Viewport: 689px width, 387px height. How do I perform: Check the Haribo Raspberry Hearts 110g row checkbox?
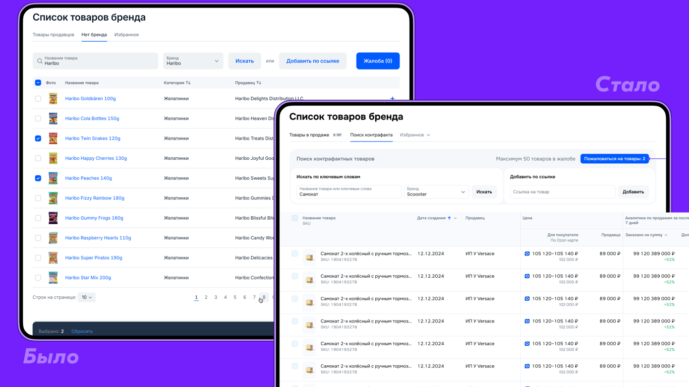[38, 238]
